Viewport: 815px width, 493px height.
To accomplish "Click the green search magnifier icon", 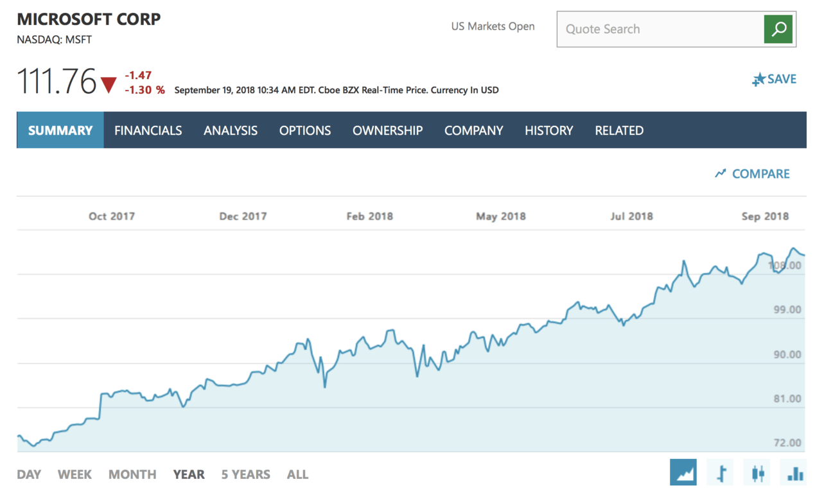I will point(778,29).
